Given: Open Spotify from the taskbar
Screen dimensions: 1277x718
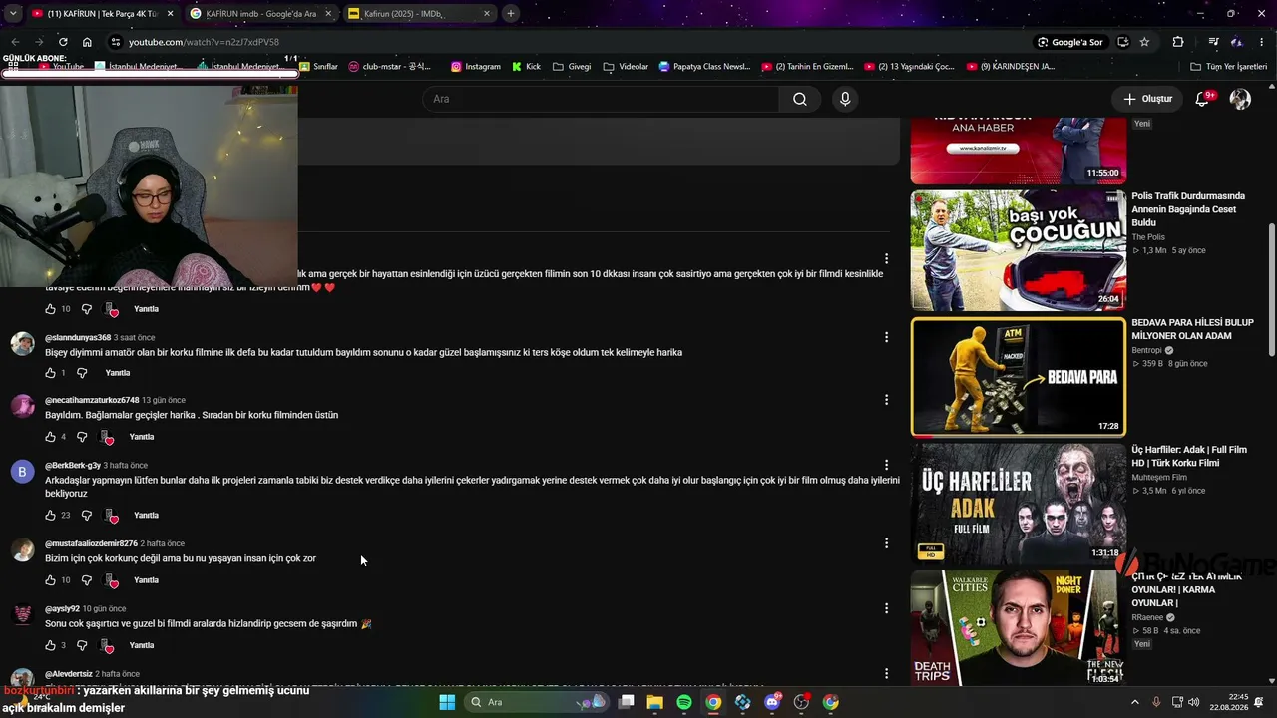Looking at the screenshot, I should point(684,702).
